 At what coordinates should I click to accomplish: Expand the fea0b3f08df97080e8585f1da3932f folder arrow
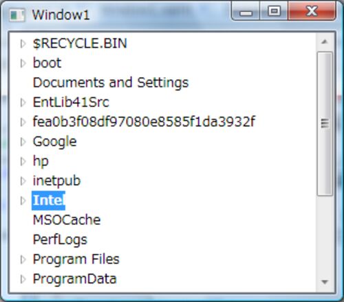(23, 122)
